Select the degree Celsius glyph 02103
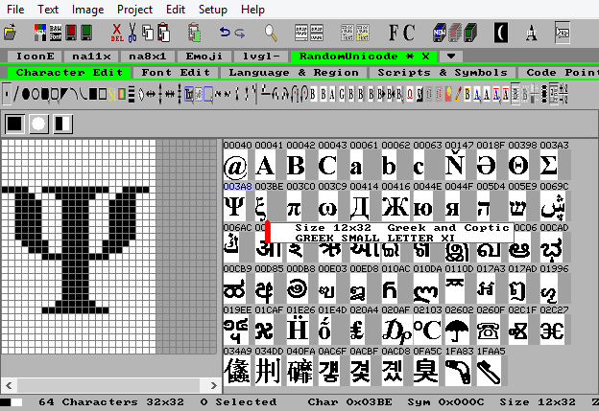 pyautogui.click(x=427, y=330)
